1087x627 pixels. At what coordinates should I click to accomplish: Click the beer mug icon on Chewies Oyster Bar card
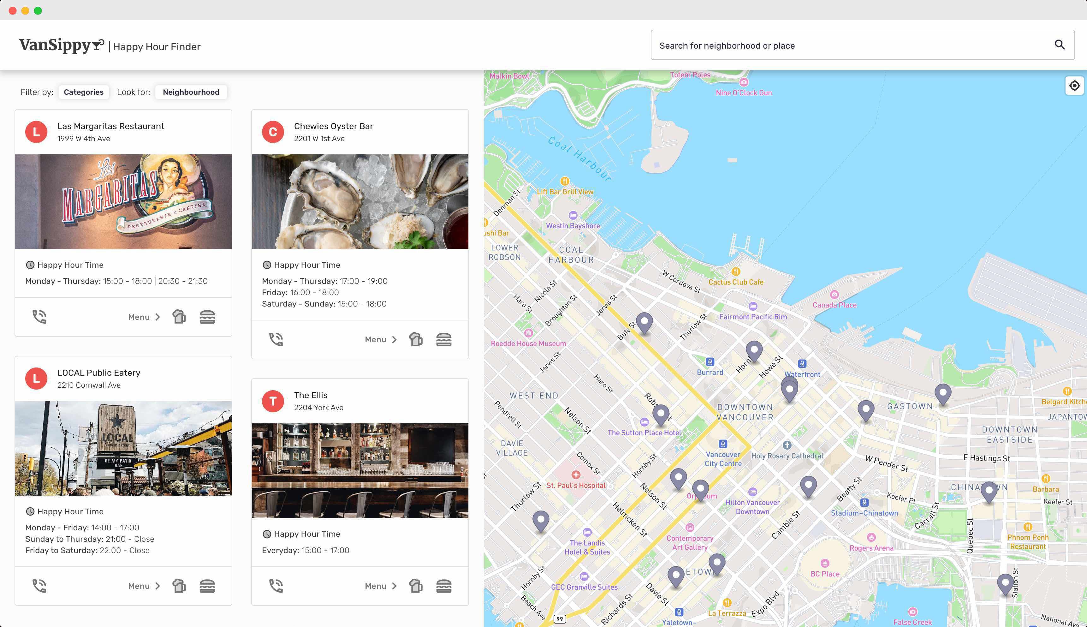pos(416,339)
